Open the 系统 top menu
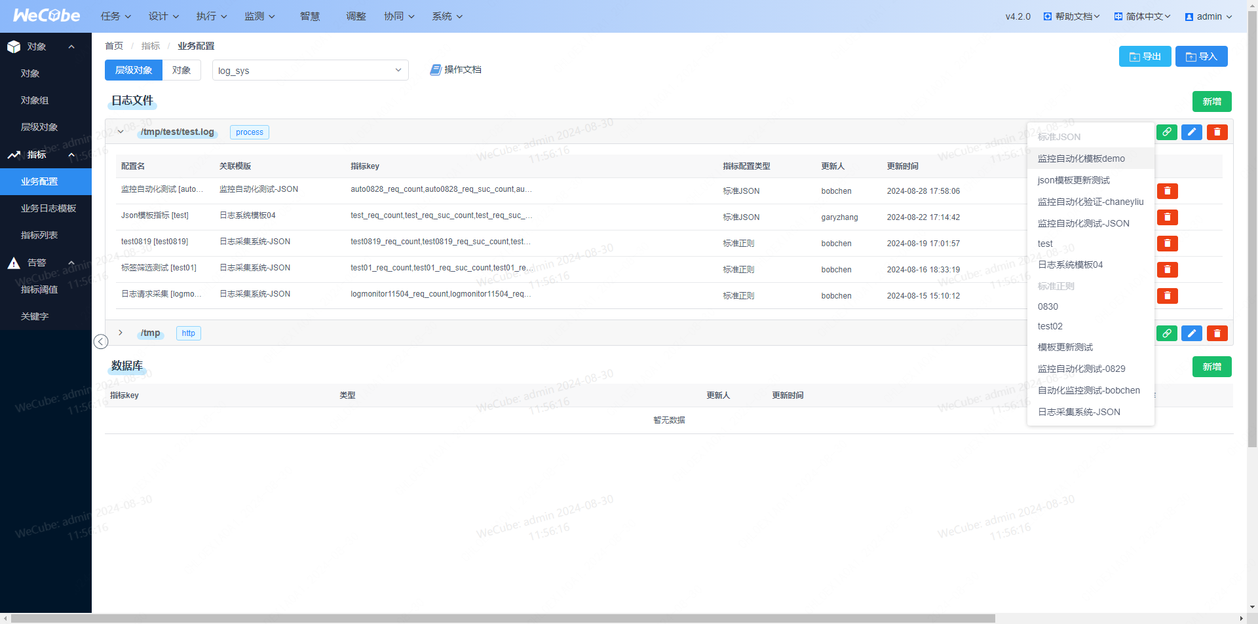The width and height of the screenshot is (1258, 624). click(448, 16)
